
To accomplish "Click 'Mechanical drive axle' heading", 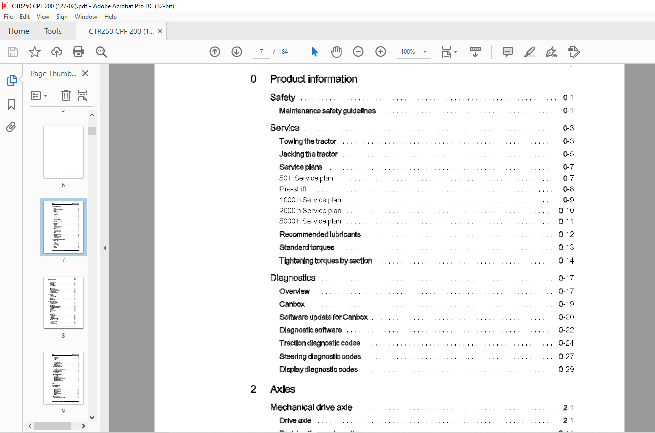I will (311, 408).
